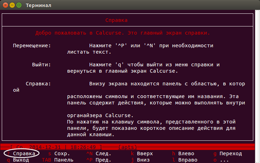Select the 'q Выход' quit entry
Screen dimensions: 260x163
[18, 160]
